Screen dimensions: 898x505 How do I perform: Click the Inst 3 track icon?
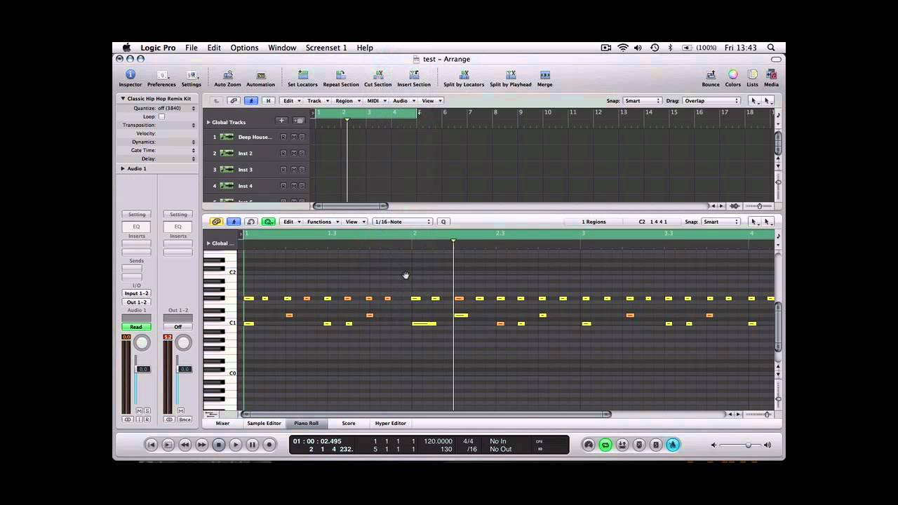click(x=227, y=170)
